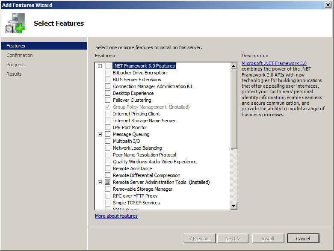This screenshot has width=334, height=251.
Task: Enable the RPC over HTTP Proxy checkbox
Action: (x=108, y=196)
